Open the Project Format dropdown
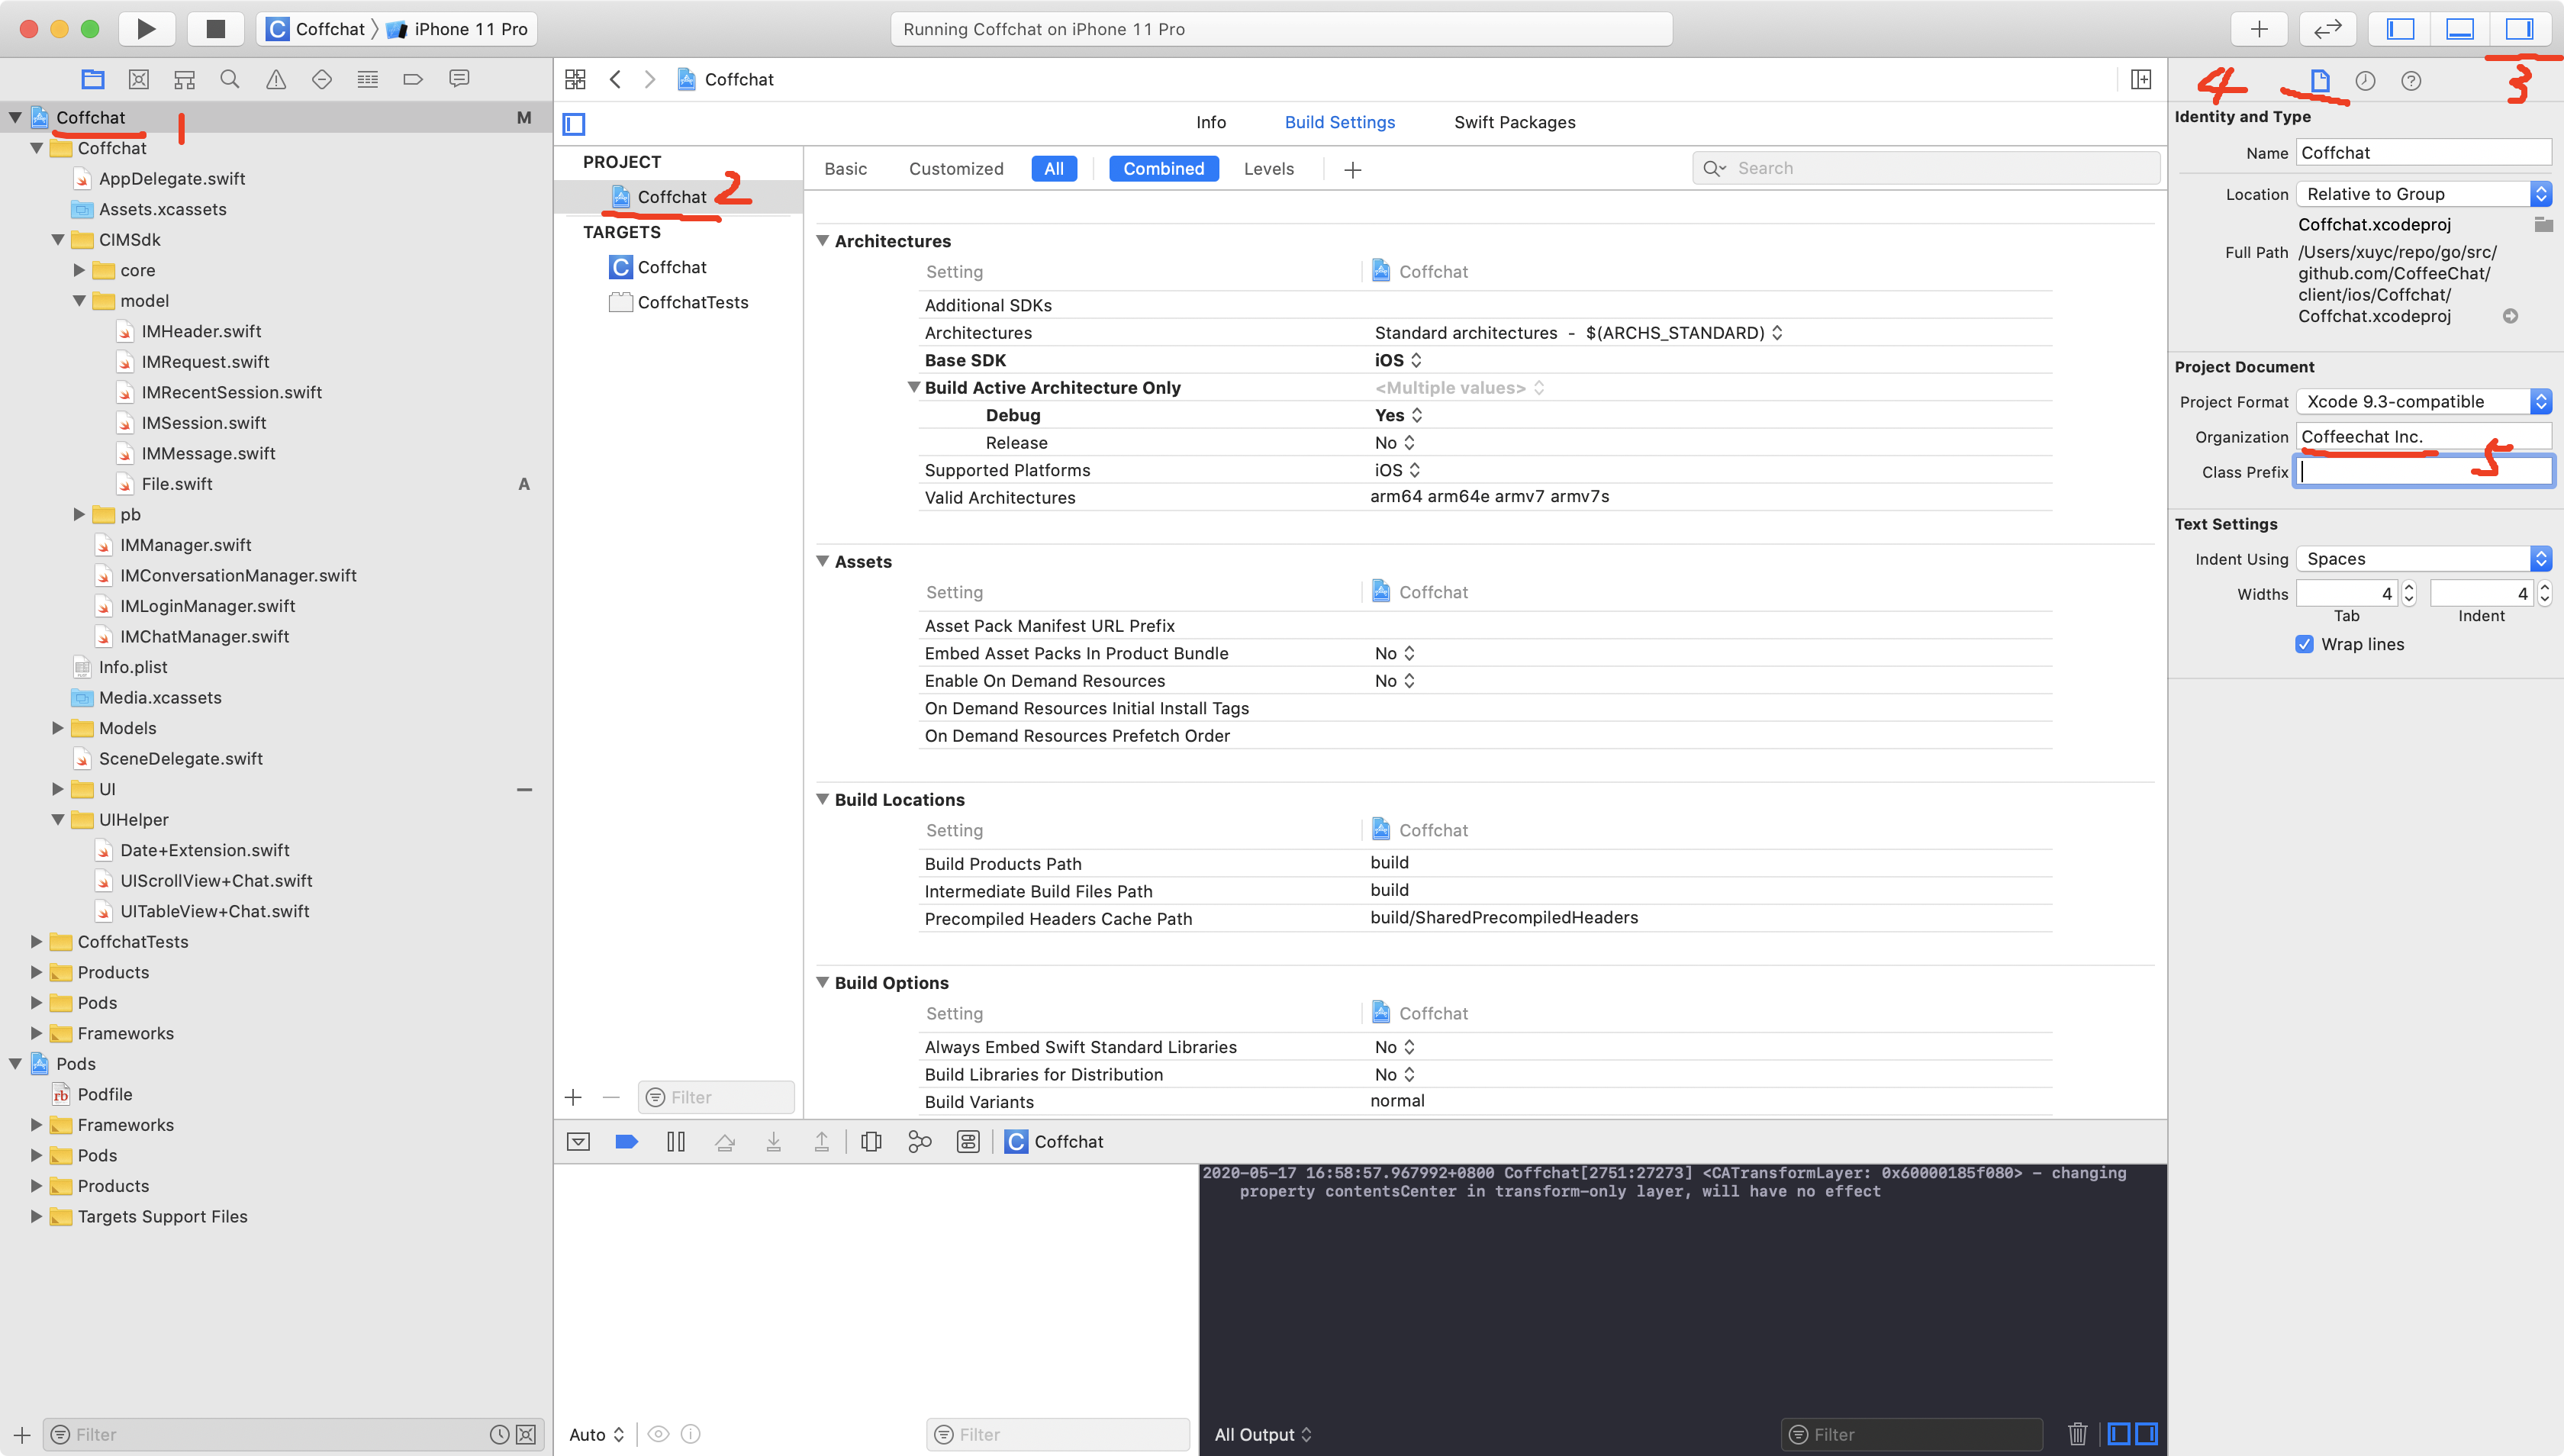 tap(2423, 401)
